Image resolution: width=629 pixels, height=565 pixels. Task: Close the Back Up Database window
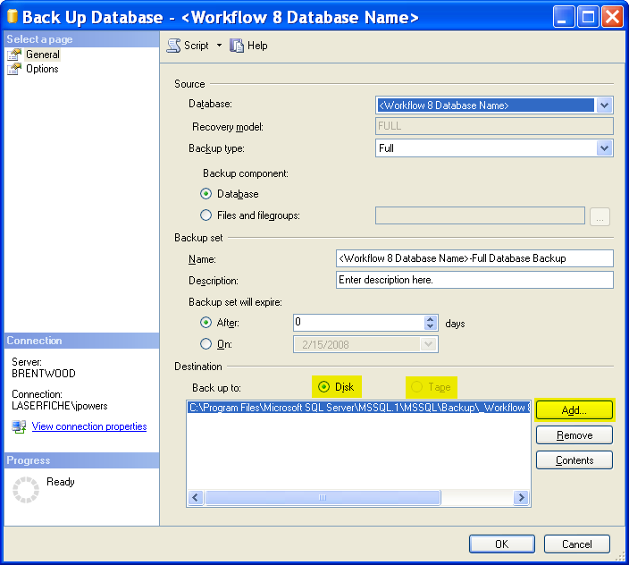pos(612,17)
